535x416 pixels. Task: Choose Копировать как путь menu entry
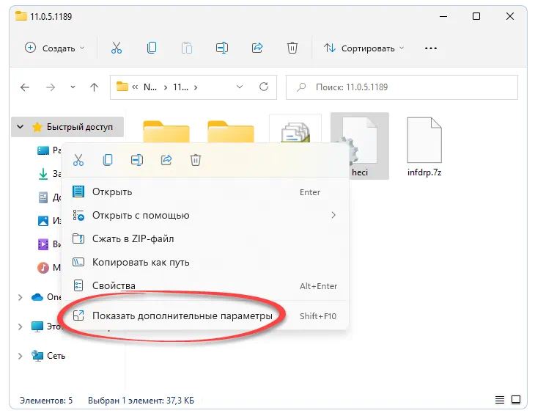(205, 263)
